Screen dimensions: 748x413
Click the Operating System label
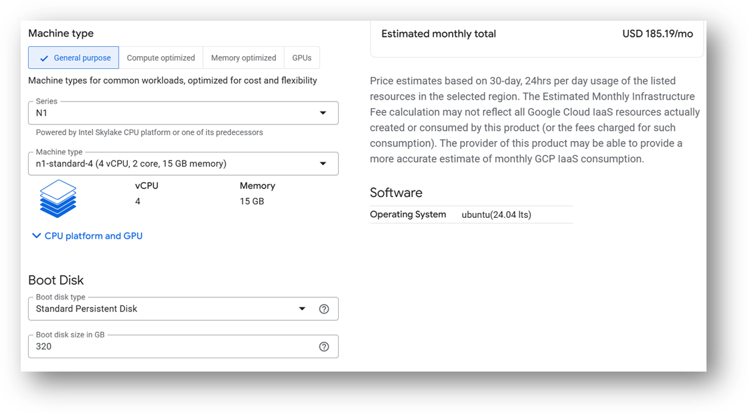coord(408,215)
